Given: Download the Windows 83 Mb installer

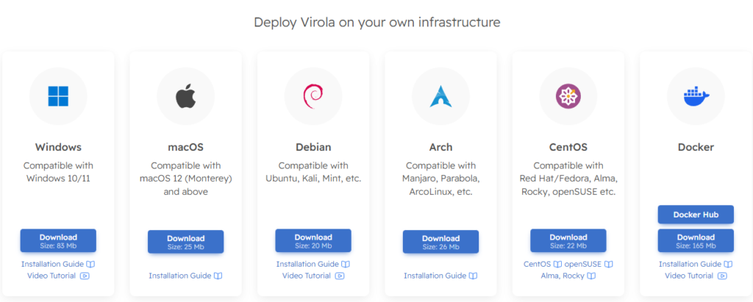Looking at the screenshot, I should 58,241.
